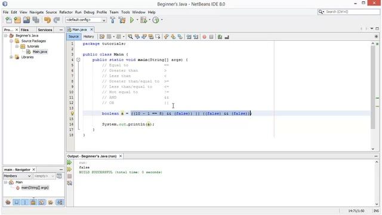Click the Output settings icon below Stop
This screenshot has height=215, width=382.
[69, 183]
